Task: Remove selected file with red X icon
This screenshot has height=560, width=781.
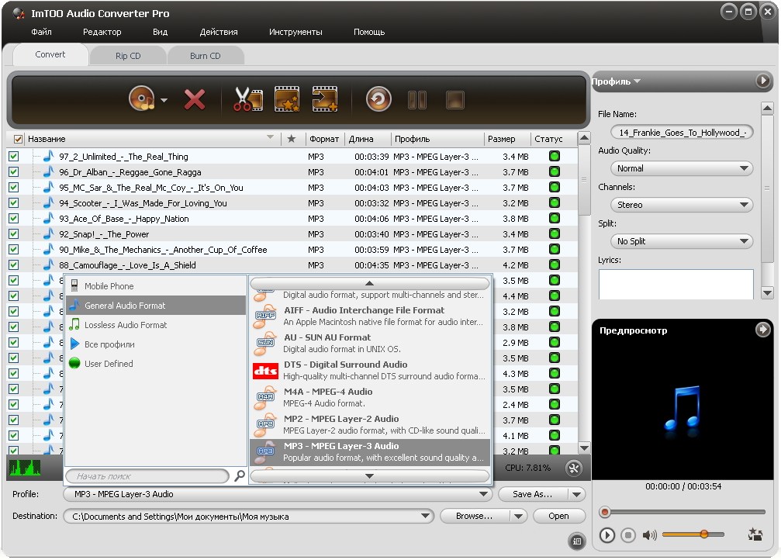Action: click(x=194, y=99)
